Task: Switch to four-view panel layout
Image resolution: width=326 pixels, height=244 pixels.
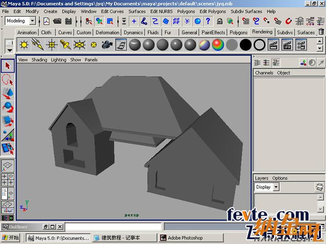Action: 8,179
